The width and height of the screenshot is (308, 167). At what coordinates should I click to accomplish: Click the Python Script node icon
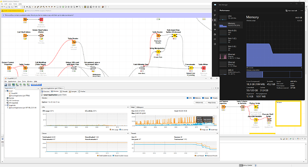click(256, 107)
